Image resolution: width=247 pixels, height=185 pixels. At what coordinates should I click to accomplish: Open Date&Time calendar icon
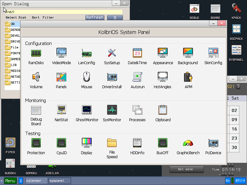point(137,53)
